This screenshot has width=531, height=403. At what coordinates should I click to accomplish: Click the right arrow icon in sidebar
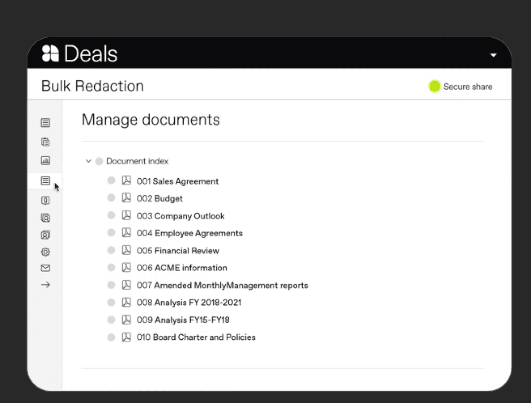45,285
